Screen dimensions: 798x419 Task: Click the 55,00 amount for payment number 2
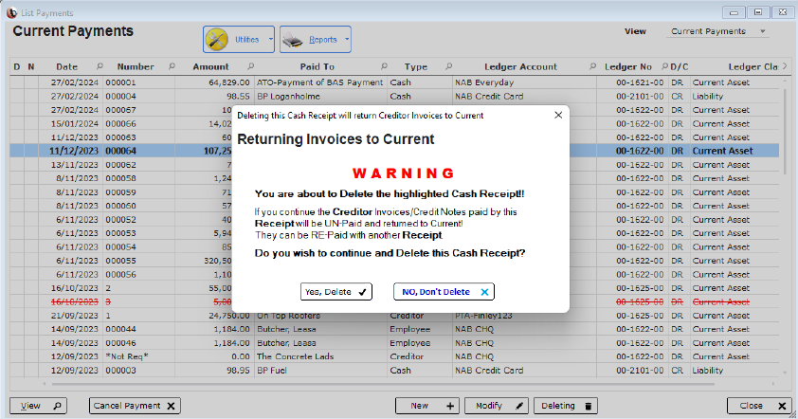(220, 288)
